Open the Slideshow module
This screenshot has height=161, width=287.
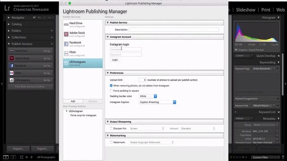[245, 10]
